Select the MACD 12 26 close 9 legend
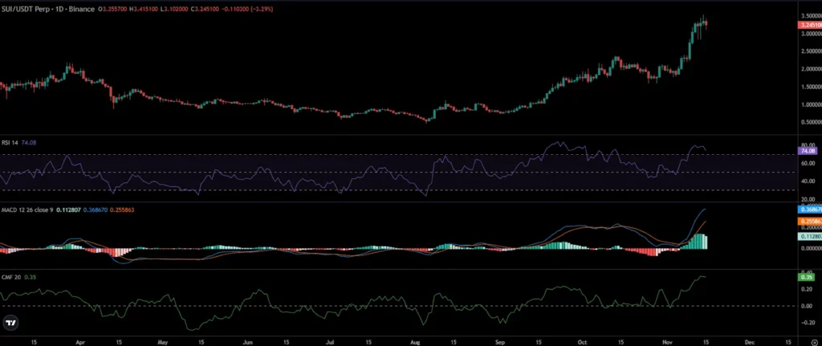The height and width of the screenshot is (346, 822). pos(27,210)
